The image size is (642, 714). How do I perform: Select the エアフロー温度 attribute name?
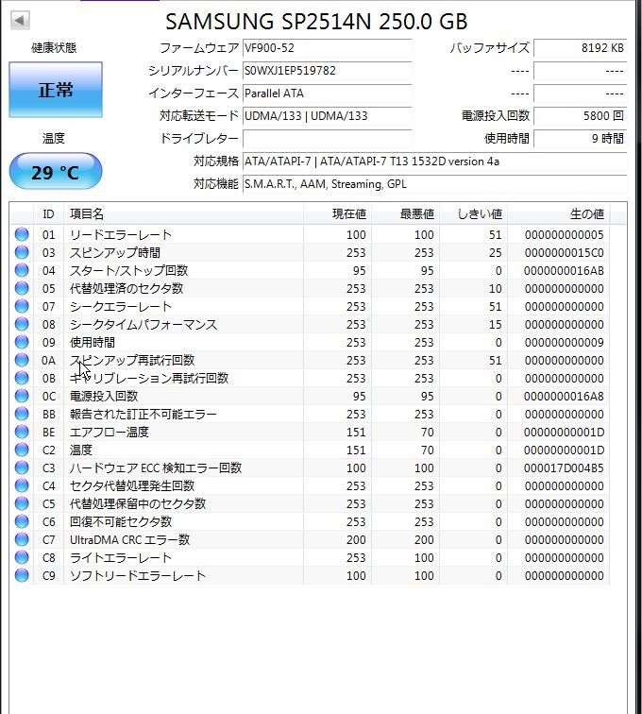110,432
